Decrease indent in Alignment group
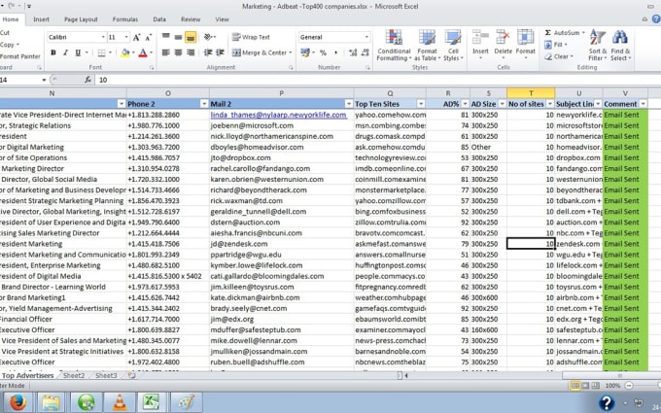Image resolution: width=661 pixels, height=413 pixels. 208,52
